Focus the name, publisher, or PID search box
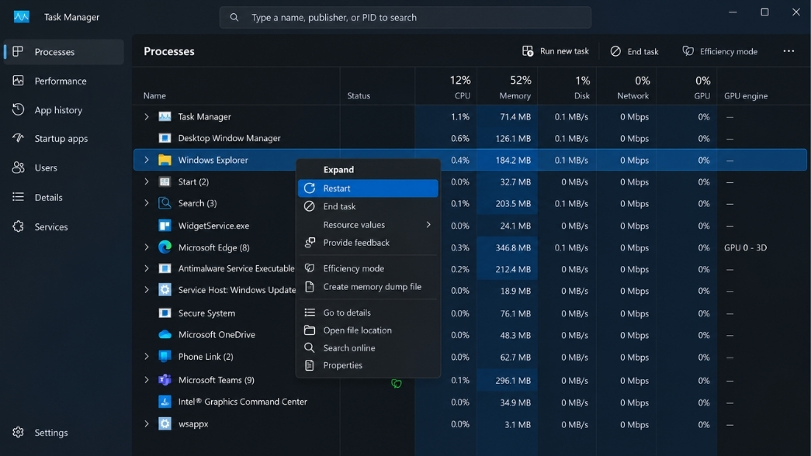 point(405,18)
